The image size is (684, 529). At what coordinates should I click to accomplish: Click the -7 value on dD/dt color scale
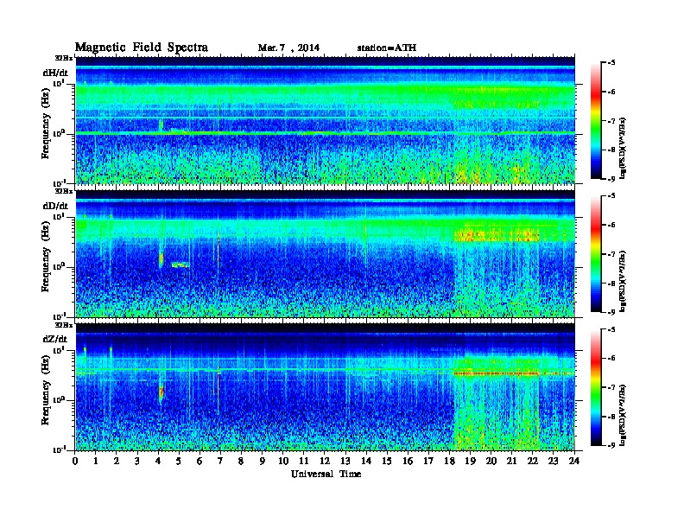pos(611,254)
